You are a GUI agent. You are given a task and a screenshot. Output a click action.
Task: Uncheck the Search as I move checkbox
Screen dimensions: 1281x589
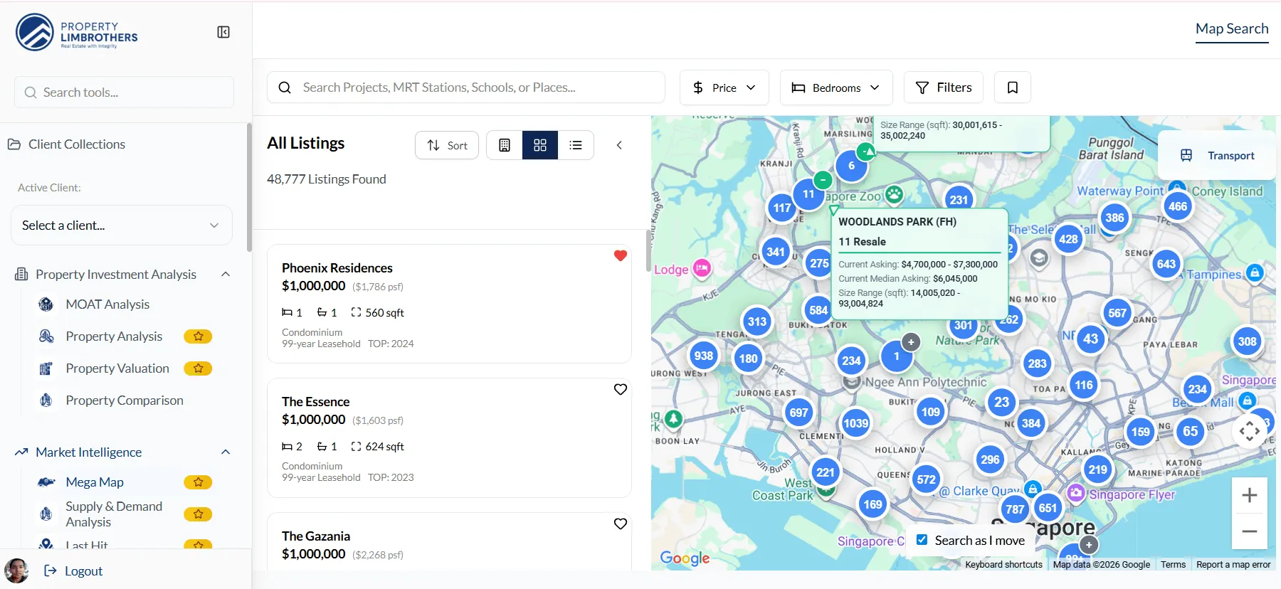coord(922,540)
